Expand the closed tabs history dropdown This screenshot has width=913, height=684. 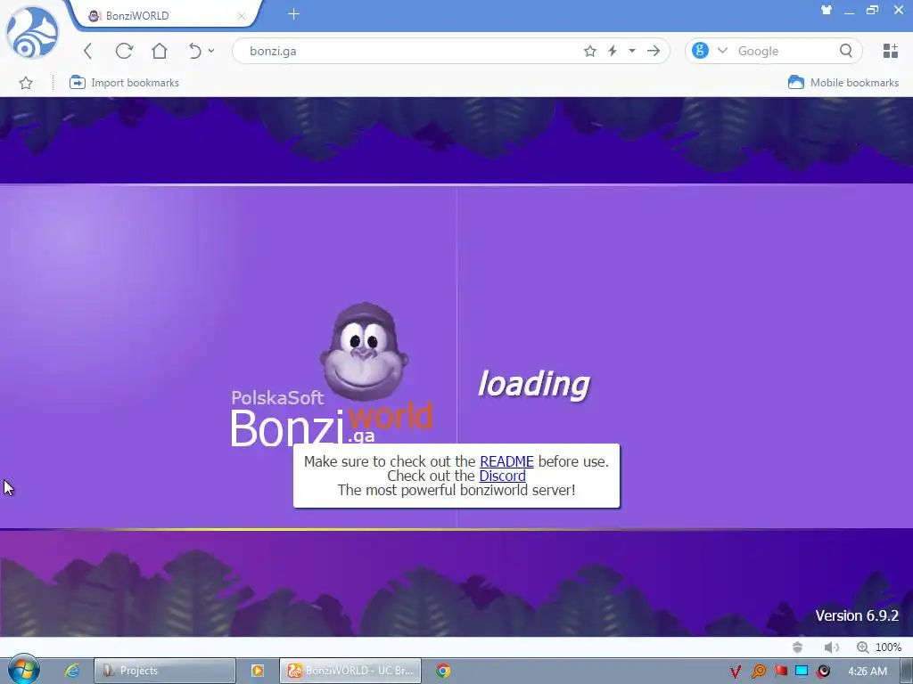pos(211,51)
